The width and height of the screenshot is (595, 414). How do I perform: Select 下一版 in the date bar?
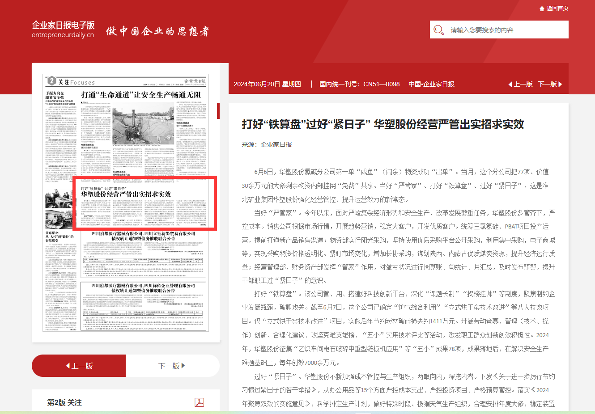(x=547, y=84)
